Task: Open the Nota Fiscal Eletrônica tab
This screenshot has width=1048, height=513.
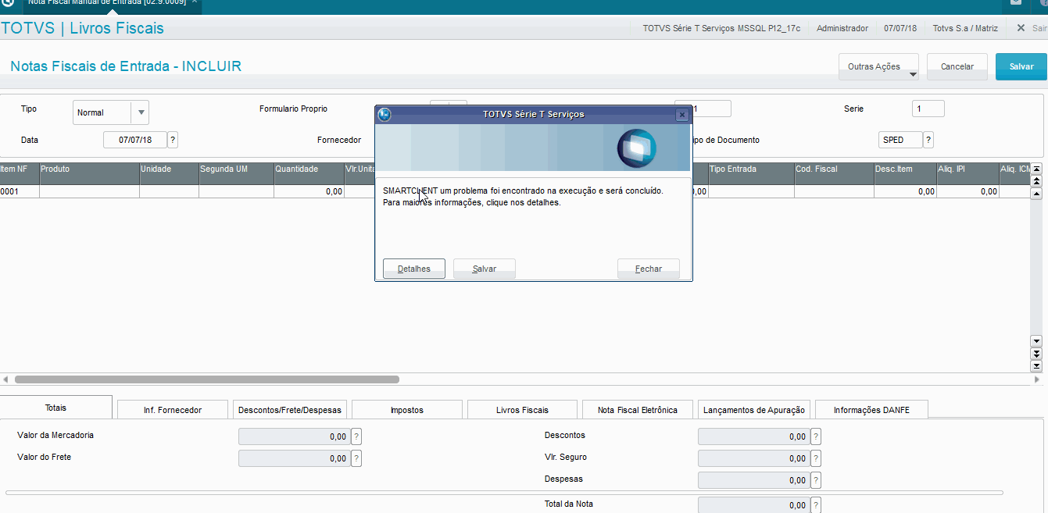Action: coord(638,410)
